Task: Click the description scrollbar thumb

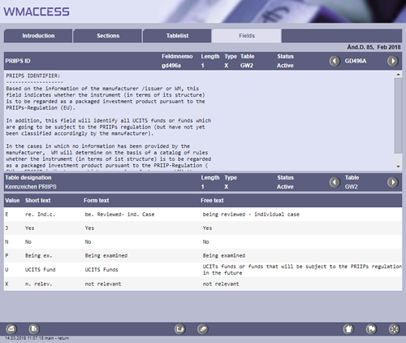Action: (398, 115)
